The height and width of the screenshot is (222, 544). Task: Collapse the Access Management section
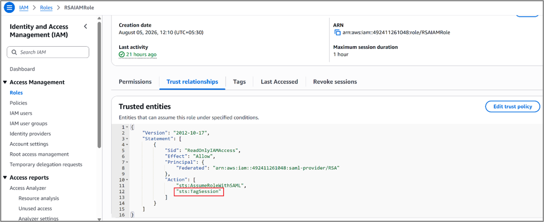5,82
